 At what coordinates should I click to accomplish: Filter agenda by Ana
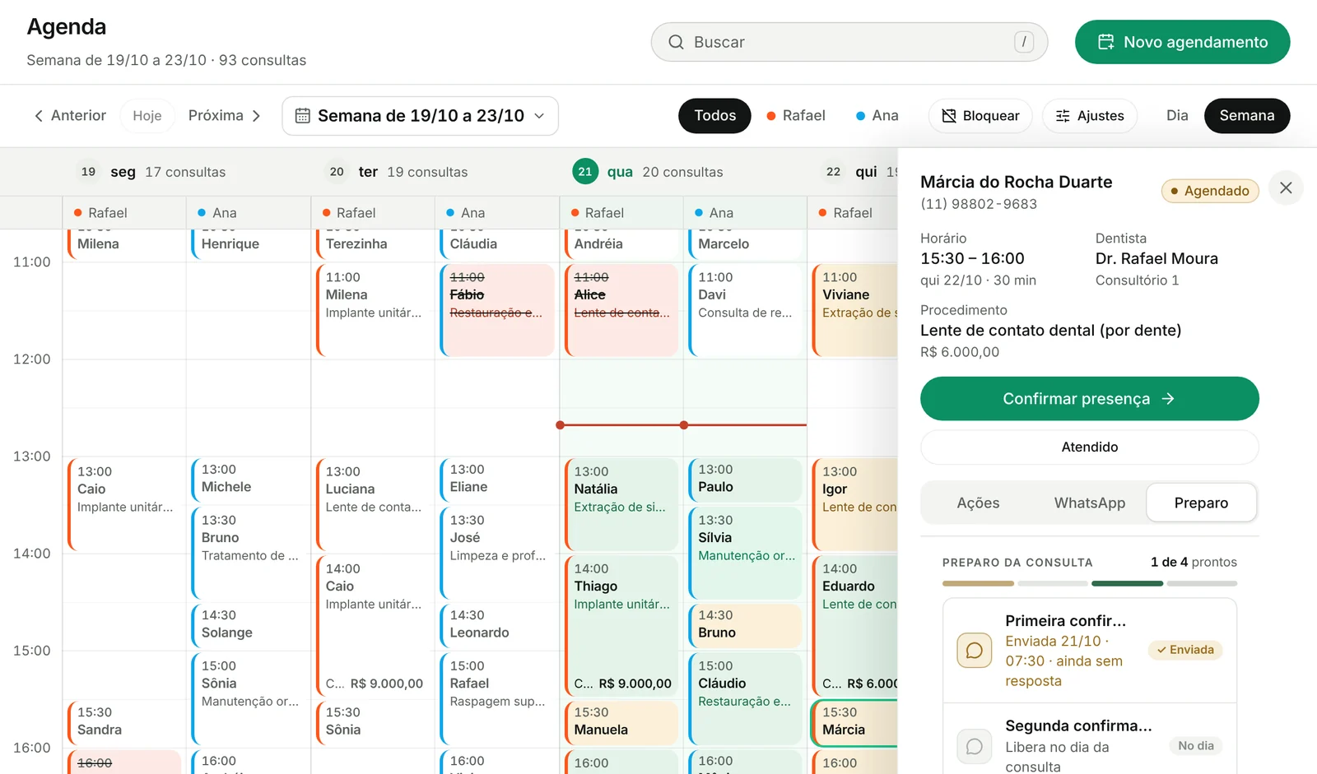click(877, 116)
